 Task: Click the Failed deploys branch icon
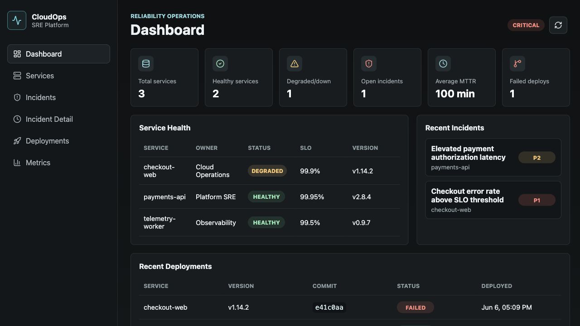[517, 64]
